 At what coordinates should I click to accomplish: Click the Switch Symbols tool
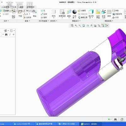117,14
